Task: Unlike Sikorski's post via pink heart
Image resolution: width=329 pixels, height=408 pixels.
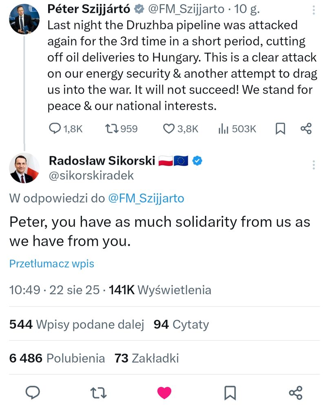Action: point(164,392)
